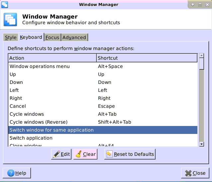Image resolution: width=212 pixels, height=182 pixels.
Task: Sort by the Action column header
Action: (x=52, y=58)
